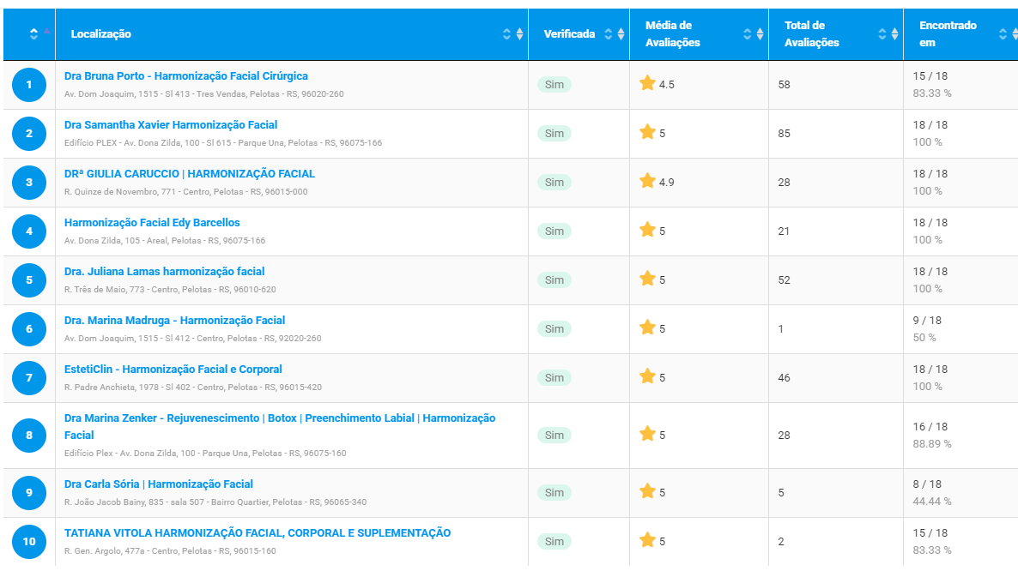Select the 88.89 % found value
The image size is (1018, 571).
coord(932,444)
